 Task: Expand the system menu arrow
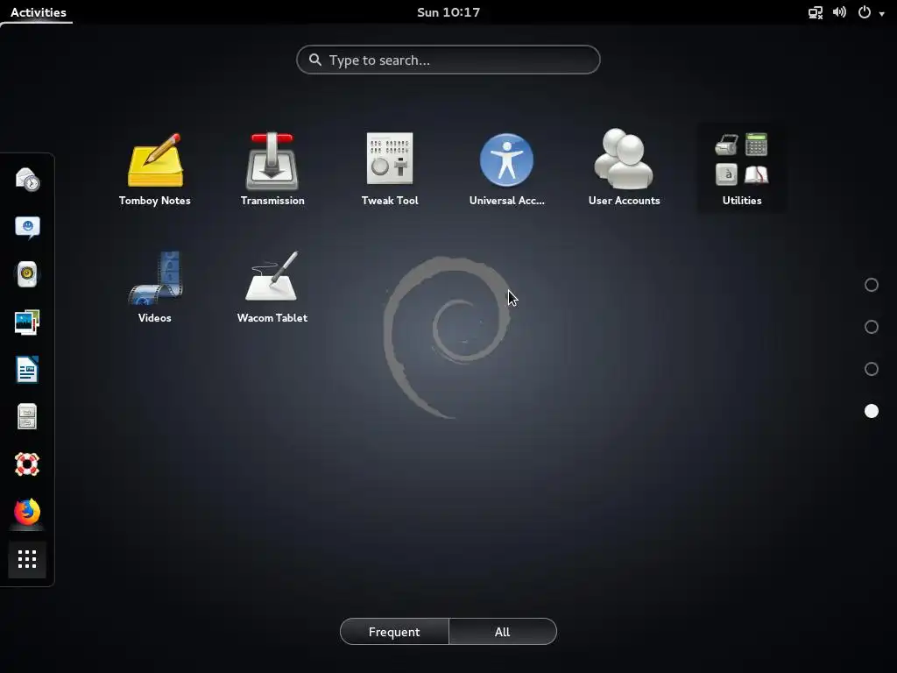881,13
